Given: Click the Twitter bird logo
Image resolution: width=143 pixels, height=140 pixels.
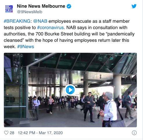Looking at the screenshot, I should [x=134, y=6].
